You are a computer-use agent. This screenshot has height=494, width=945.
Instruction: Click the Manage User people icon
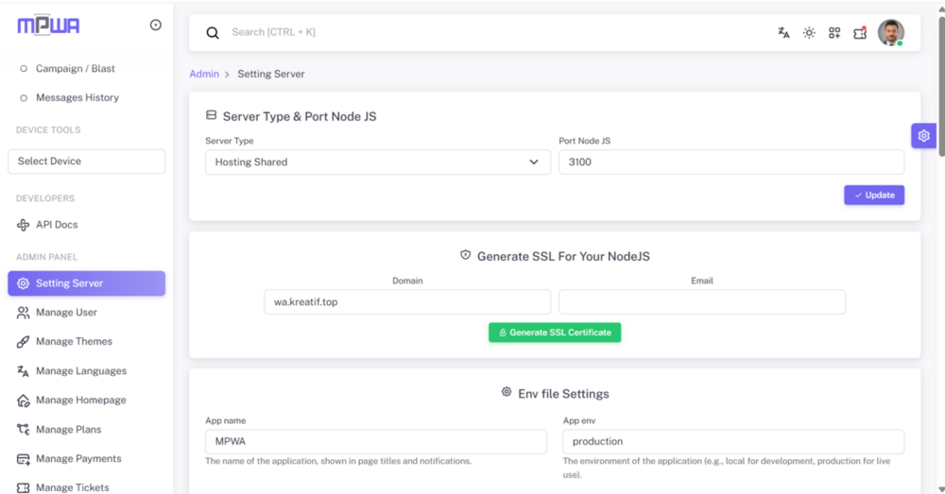click(x=23, y=312)
